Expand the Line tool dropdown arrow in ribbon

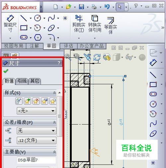click(x=31, y=18)
